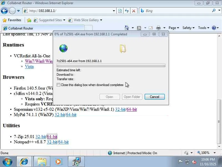Open the recent pages dropdown arrow

pos(18,11)
